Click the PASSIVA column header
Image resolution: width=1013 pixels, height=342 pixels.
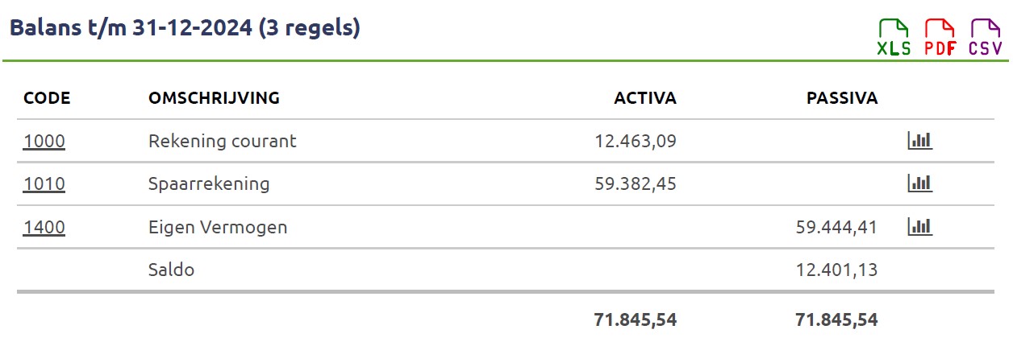[x=842, y=98]
